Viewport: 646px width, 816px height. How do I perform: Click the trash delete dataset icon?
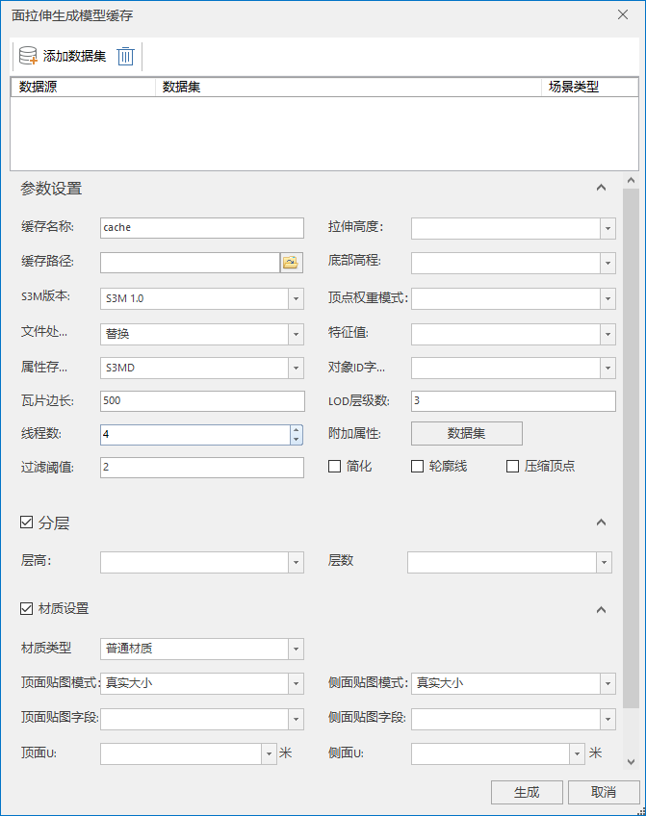(126, 56)
